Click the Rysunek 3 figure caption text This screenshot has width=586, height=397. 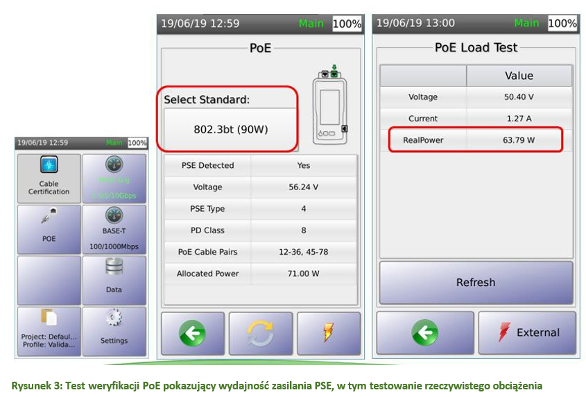click(x=277, y=386)
